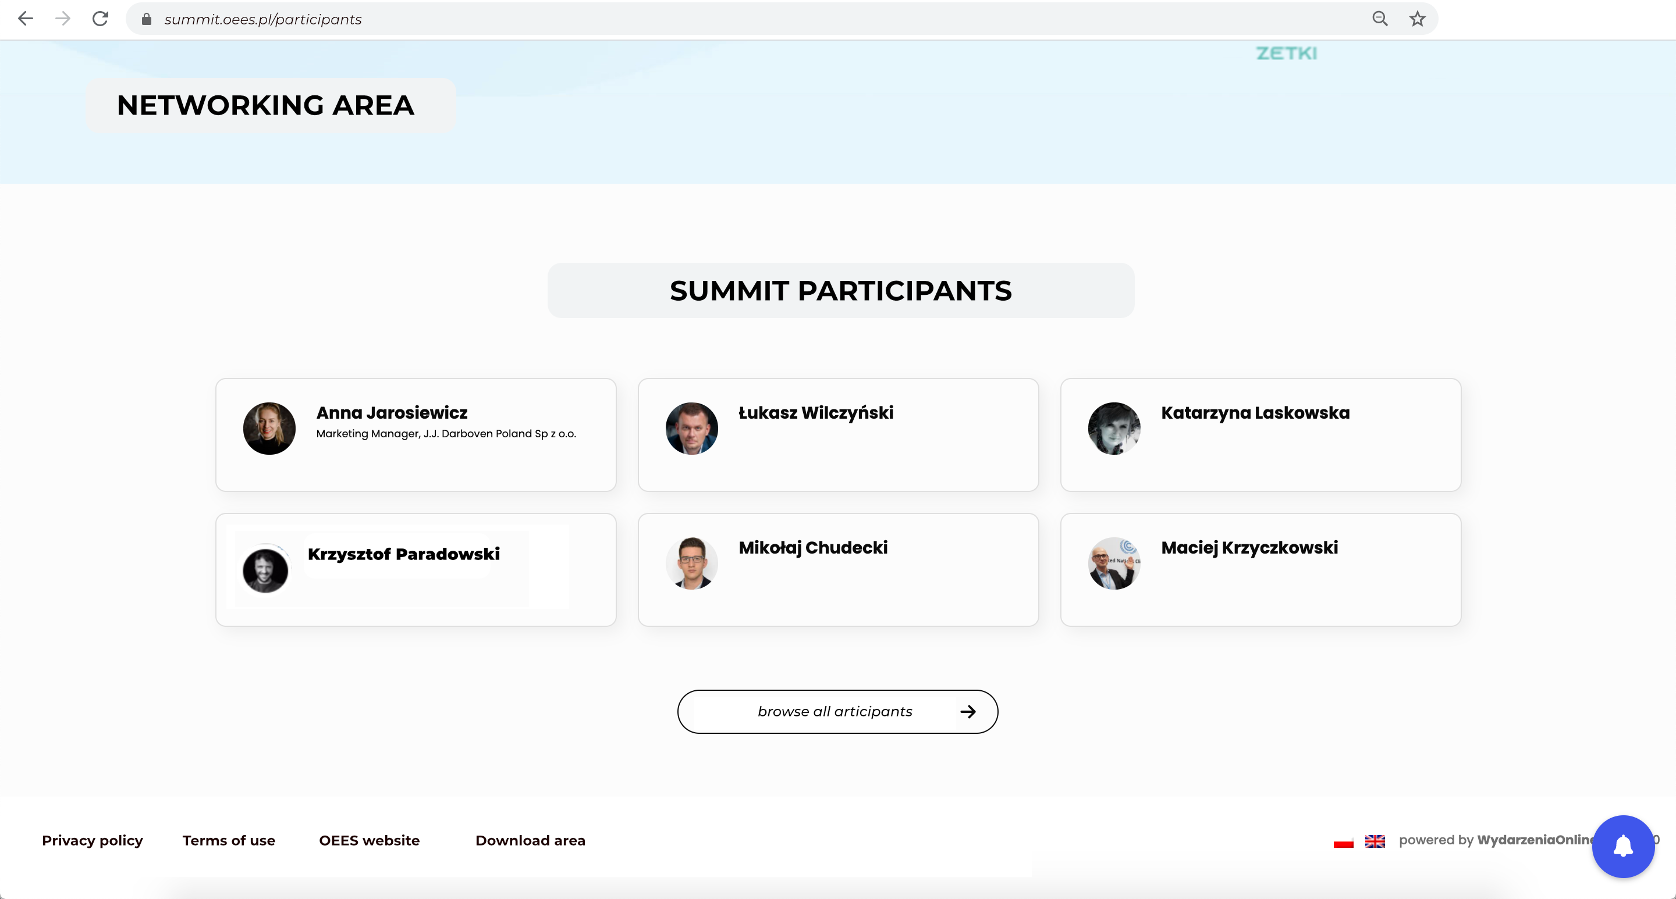
Task: Open notifications with the blue bell button
Action: click(x=1622, y=846)
